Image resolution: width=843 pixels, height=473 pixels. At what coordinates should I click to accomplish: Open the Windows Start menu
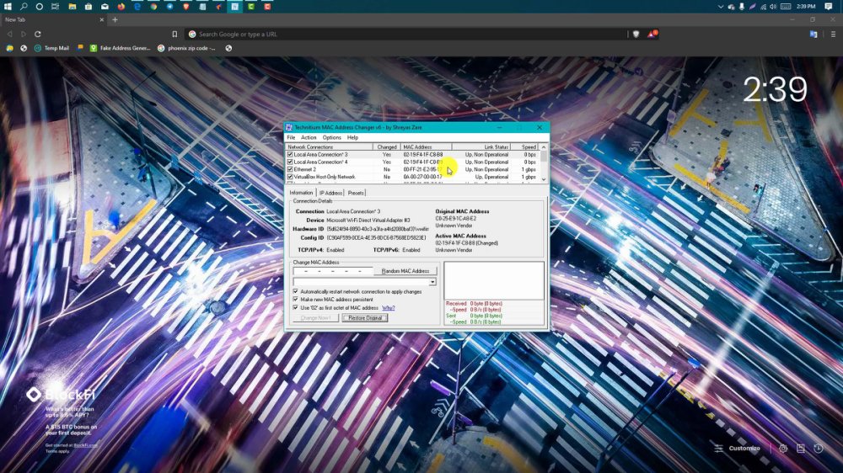click(8, 7)
